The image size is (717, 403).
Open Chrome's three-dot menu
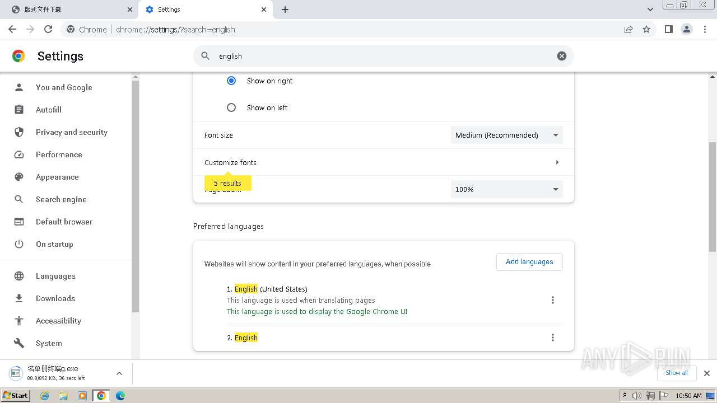click(x=705, y=29)
